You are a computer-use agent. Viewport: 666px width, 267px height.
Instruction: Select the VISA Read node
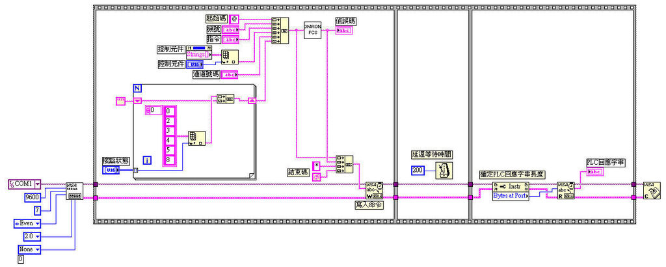point(566,190)
